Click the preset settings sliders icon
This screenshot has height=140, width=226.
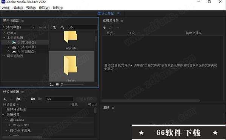(25, 99)
